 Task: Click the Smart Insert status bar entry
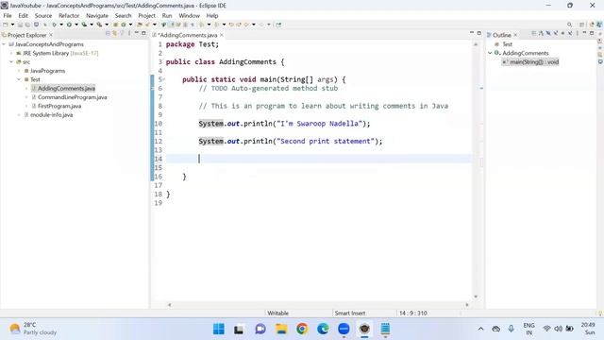click(x=350, y=313)
